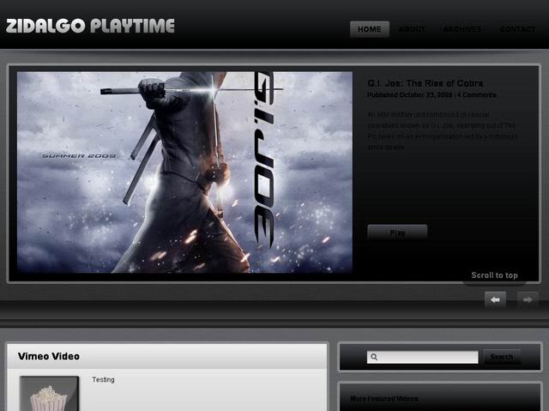Viewport: 549px width, 411px height.
Task: Click the popcorn thumbnail of Vimeo Video
Action: [50, 394]
